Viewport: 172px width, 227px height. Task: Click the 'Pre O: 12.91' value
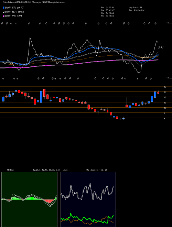(107, 8)
